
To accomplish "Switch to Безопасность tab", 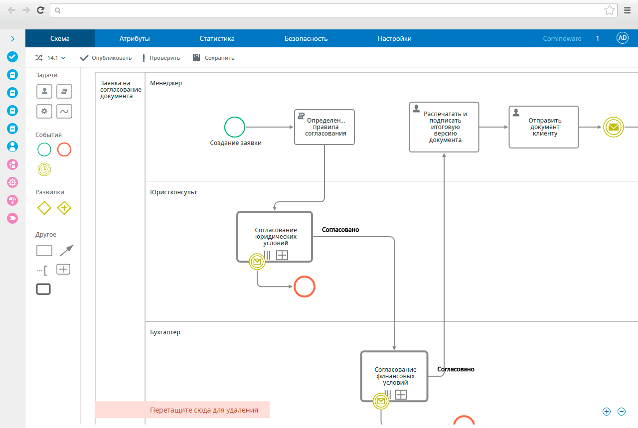I will pyautogui.click(x=306, y=38).
